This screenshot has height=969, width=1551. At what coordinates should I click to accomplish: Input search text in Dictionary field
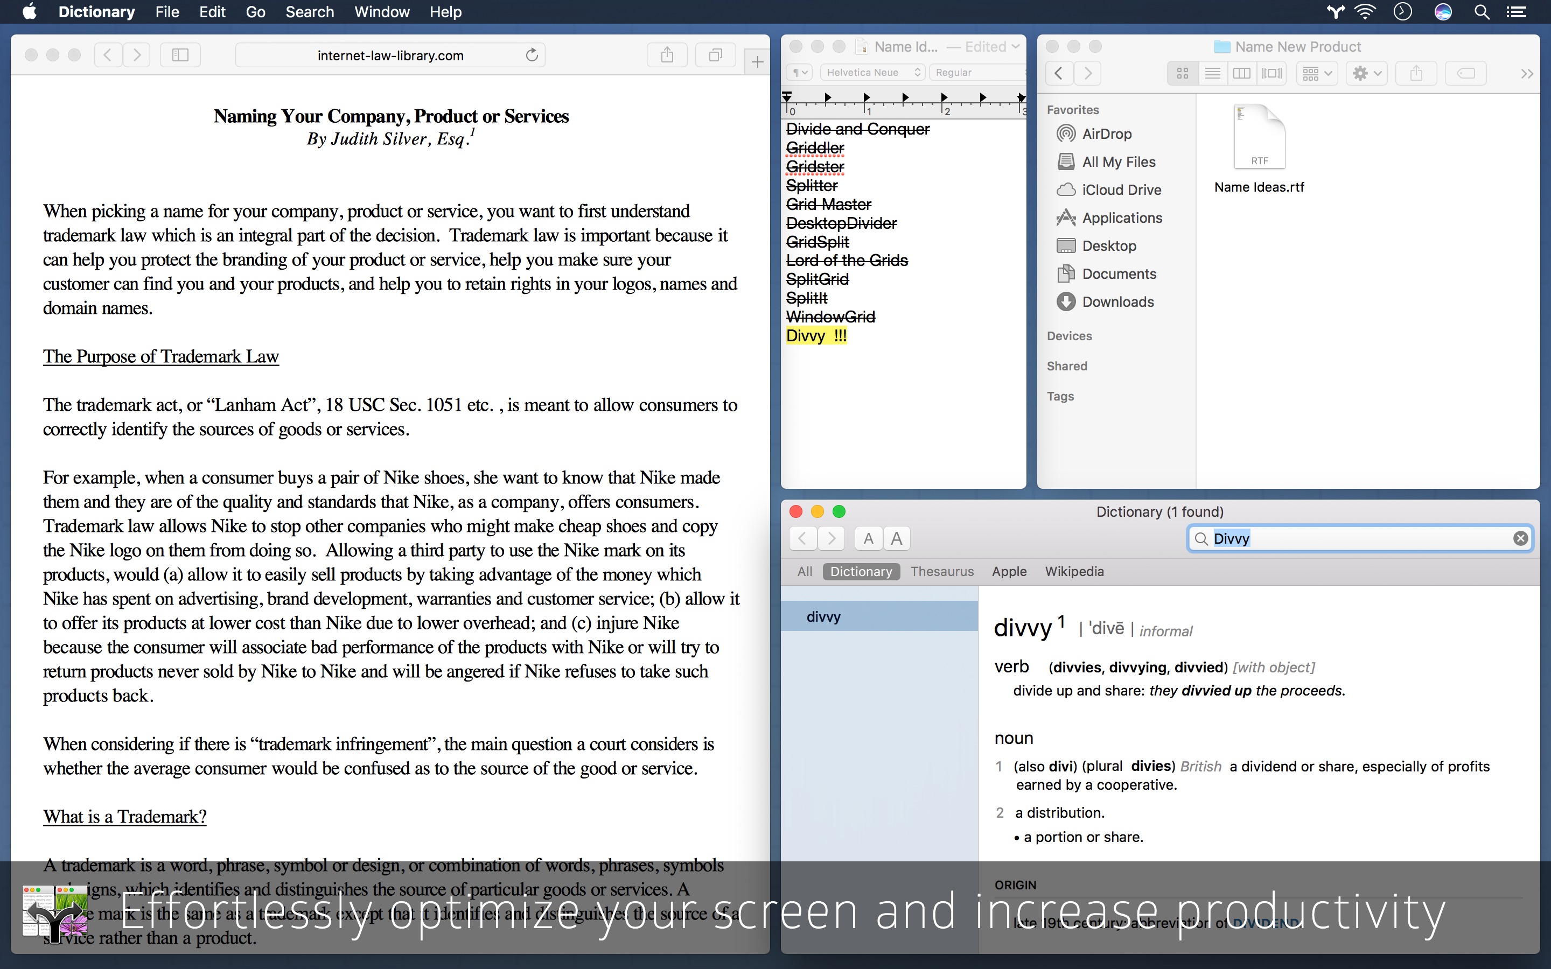pos(1358,538)
